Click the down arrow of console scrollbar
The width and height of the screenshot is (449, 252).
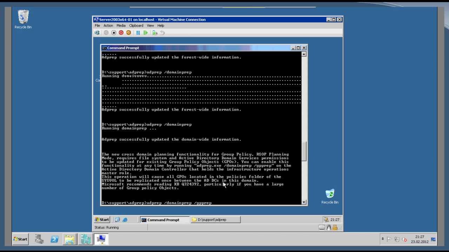304,202
